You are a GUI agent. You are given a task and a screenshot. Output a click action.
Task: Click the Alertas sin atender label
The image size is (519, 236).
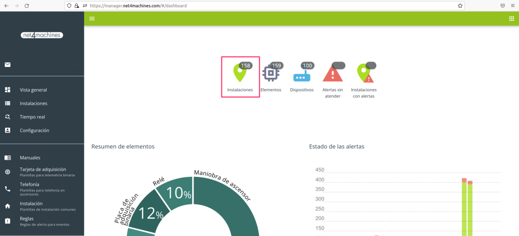coord(333,93)
